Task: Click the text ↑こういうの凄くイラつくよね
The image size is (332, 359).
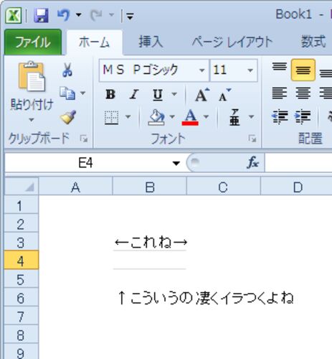Action: (206, 298)
